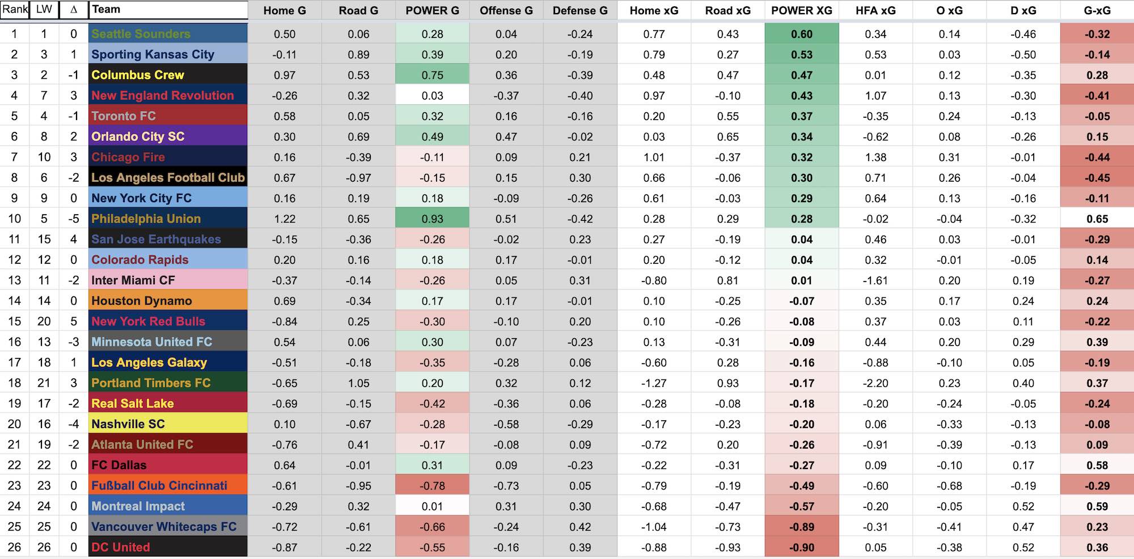The image size is (1134, 559).
Task: Click the G-xG column header
Action: 1097,10
